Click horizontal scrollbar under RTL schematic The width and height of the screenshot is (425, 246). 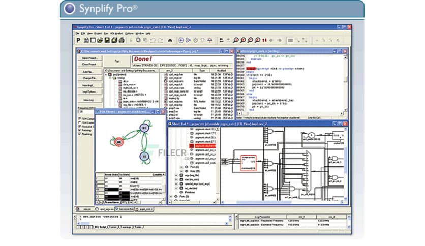coord(282,202)
